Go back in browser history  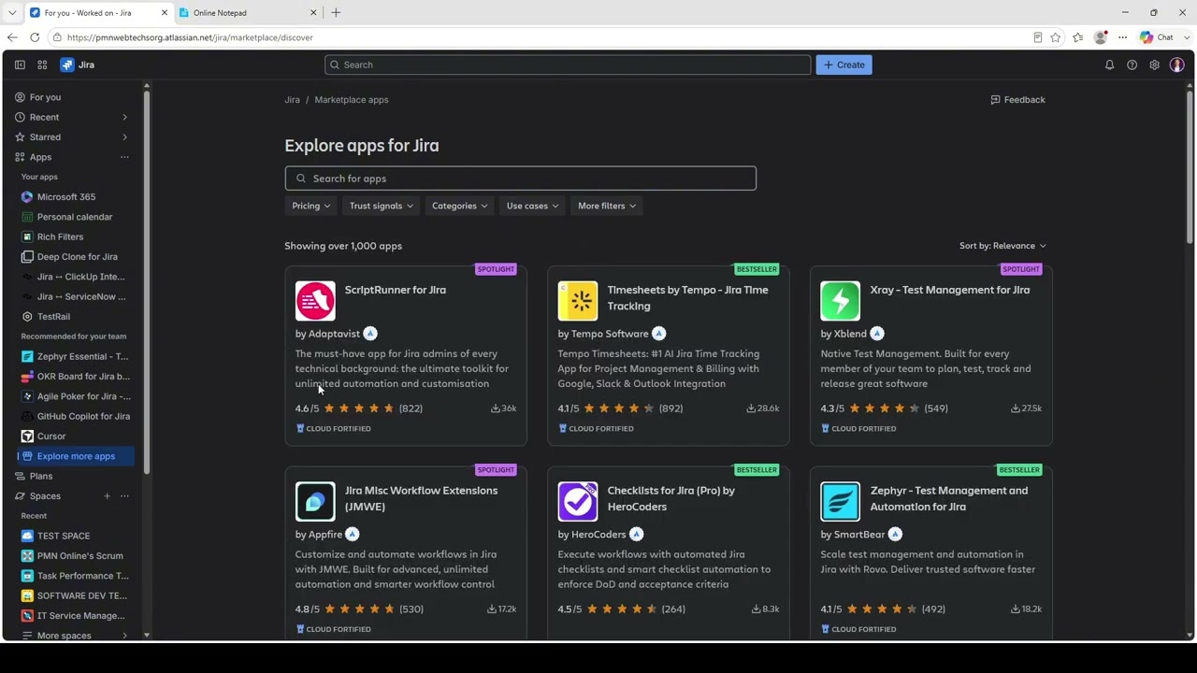pyautogui.click(x=12, y=37)
